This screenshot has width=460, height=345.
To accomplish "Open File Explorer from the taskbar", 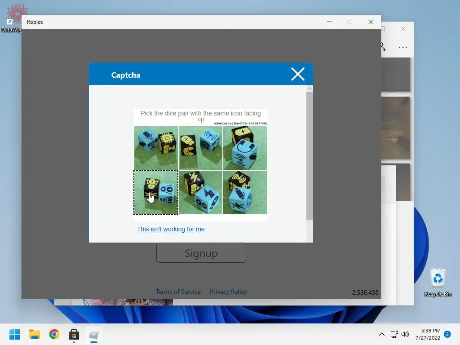I will 35,334.
